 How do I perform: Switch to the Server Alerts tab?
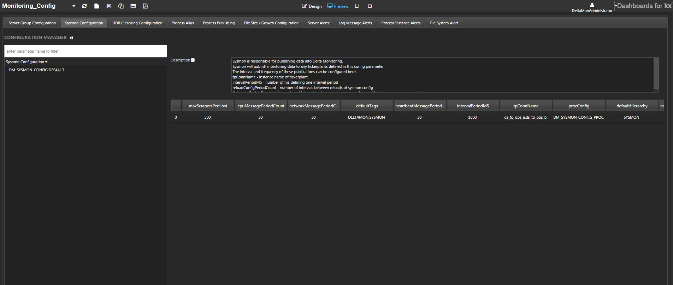point(319,23)
